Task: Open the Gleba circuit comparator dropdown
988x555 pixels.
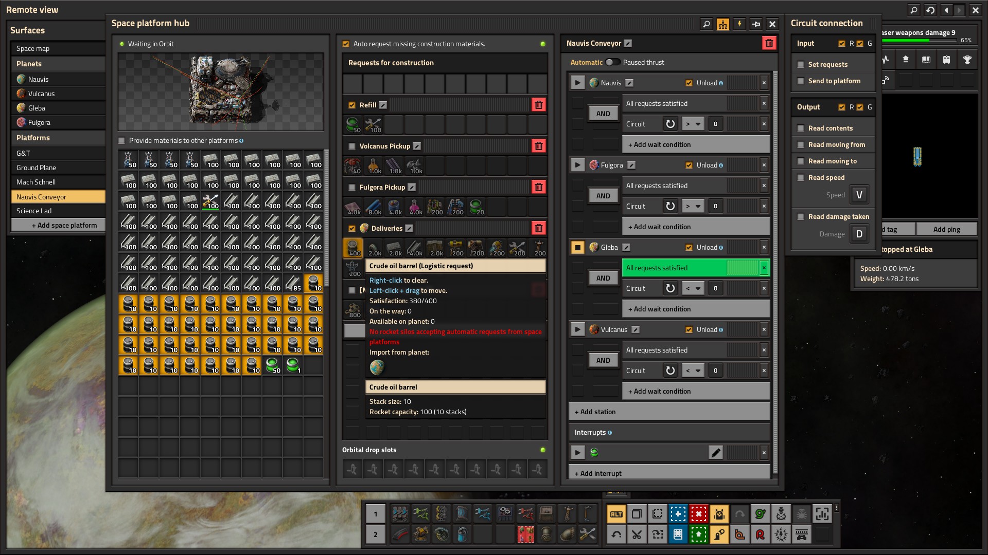Action: 693,288
